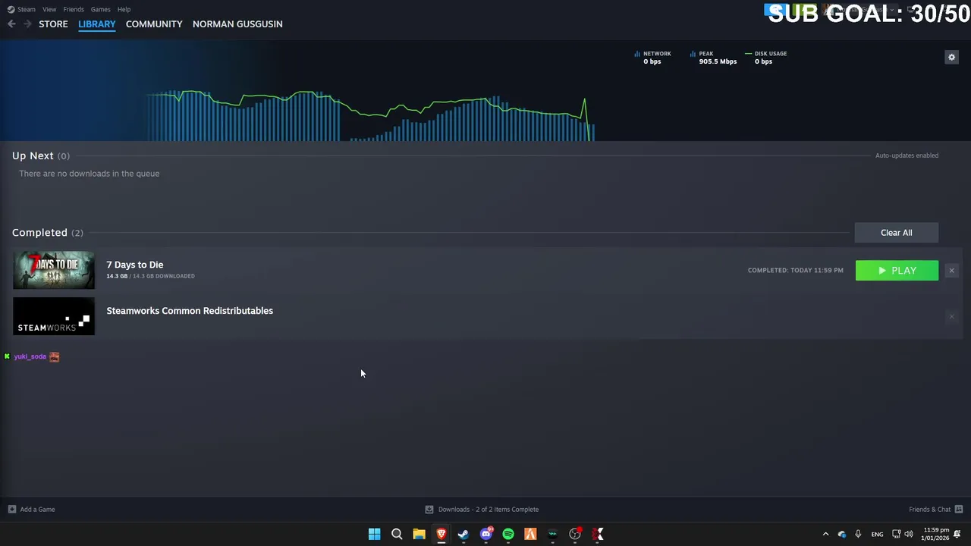Click 14.3 GB downloaded text

150,276
